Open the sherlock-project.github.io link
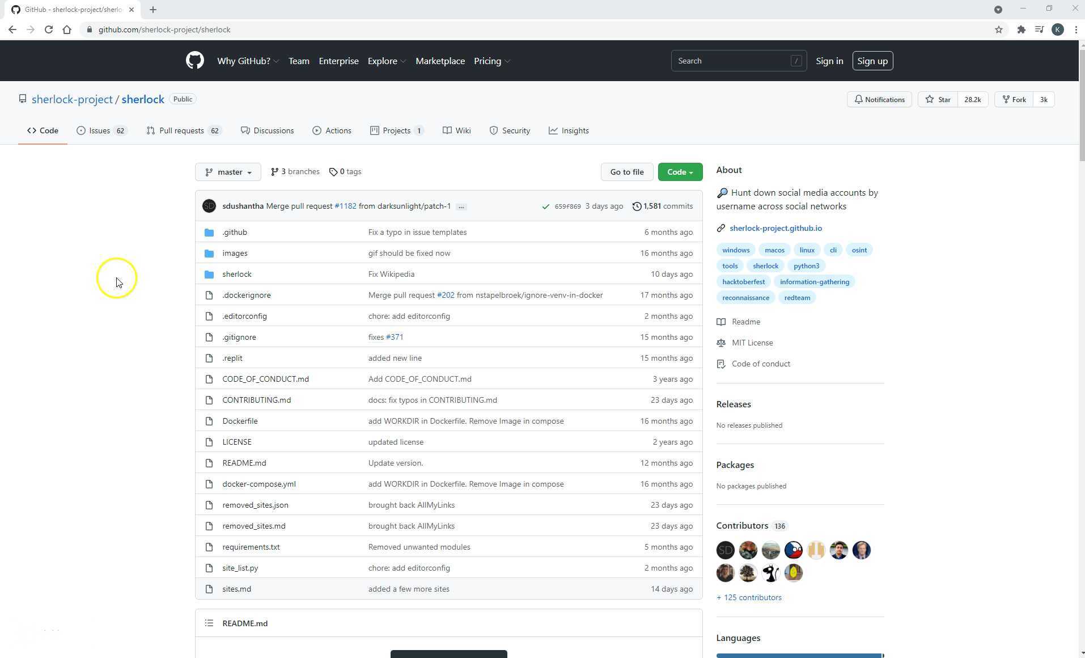Image resolution: width=1085 pixels, height=658 pixels. point(775,228)
